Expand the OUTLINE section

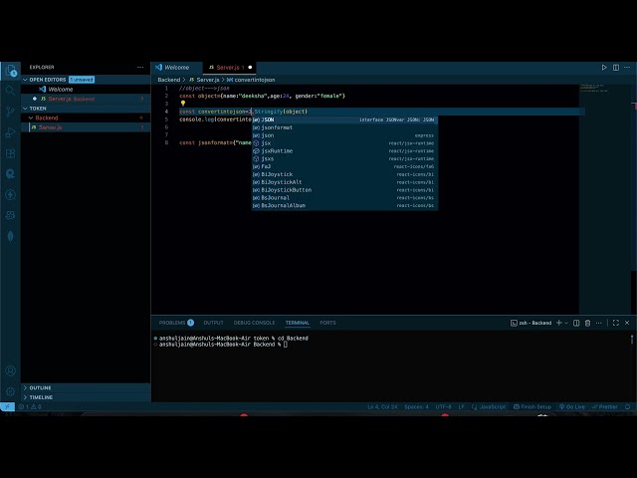[86, 387]
